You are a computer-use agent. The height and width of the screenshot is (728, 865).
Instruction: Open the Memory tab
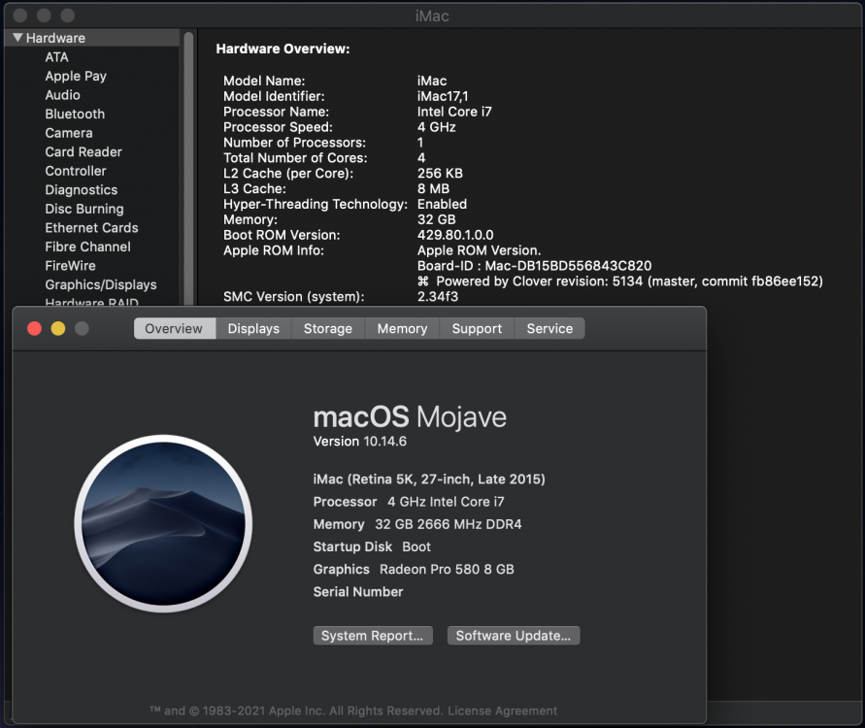(402, 329)
